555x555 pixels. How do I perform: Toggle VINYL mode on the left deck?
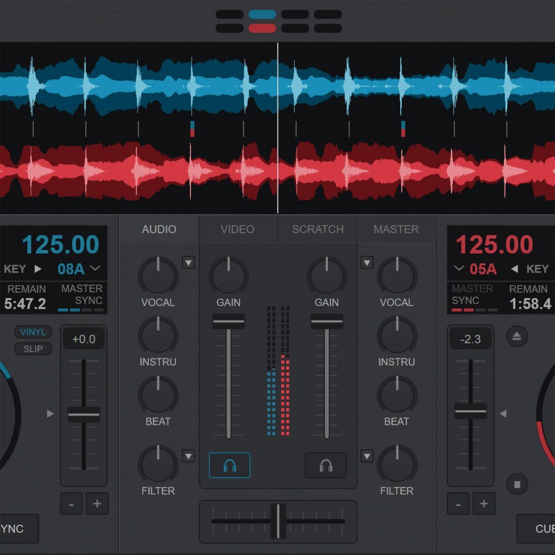coord(33,332)
